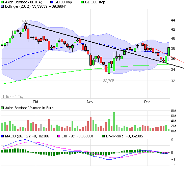
Task: Click the green Volumen in Euro legend swatch
Action: pyautogui.click(x=2, y=108)
